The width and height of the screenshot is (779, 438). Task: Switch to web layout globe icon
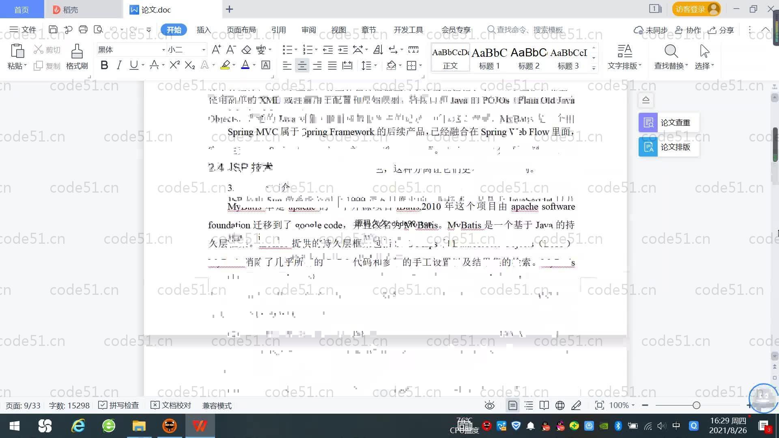tap(560, 405)
